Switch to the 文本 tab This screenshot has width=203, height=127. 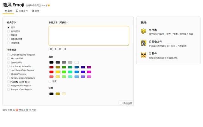8,11
